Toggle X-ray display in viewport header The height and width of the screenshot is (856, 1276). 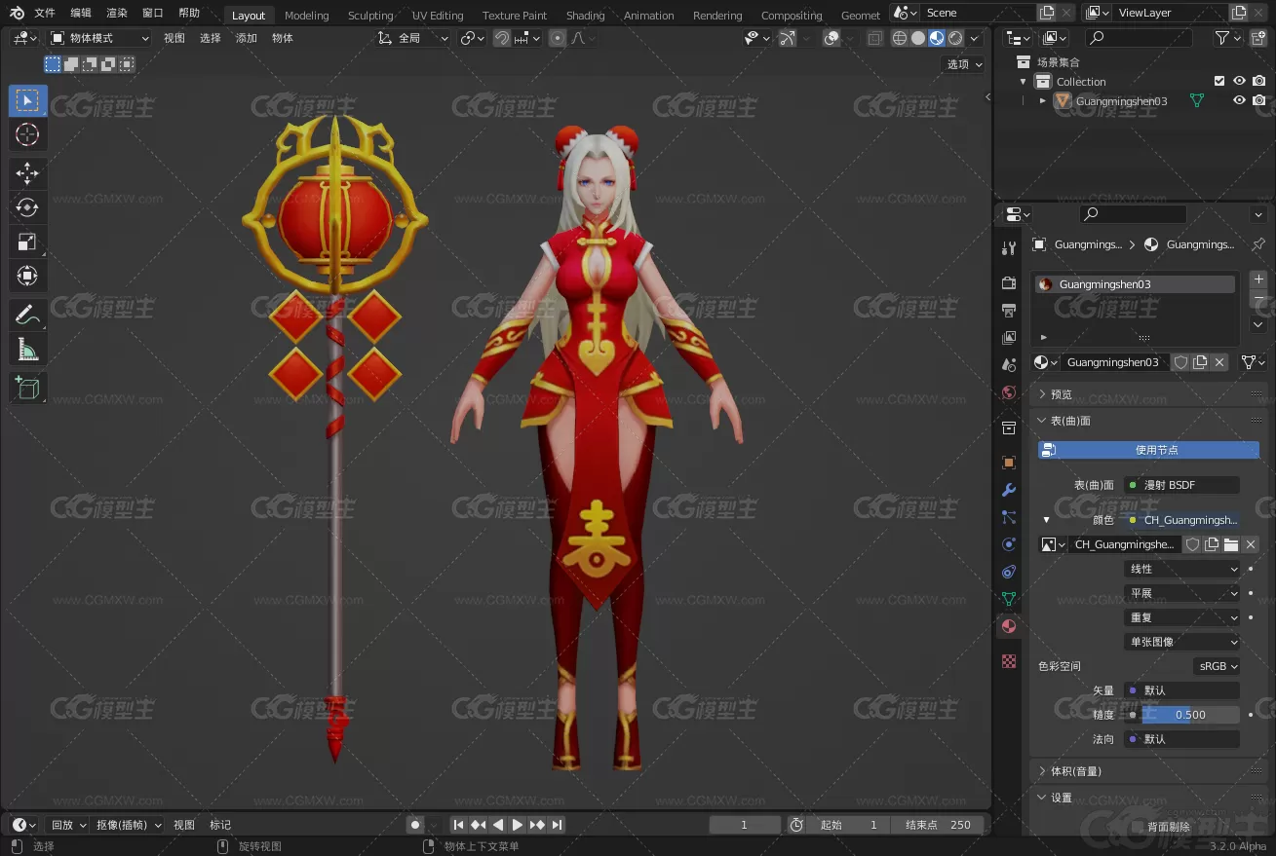click(874, 38)
